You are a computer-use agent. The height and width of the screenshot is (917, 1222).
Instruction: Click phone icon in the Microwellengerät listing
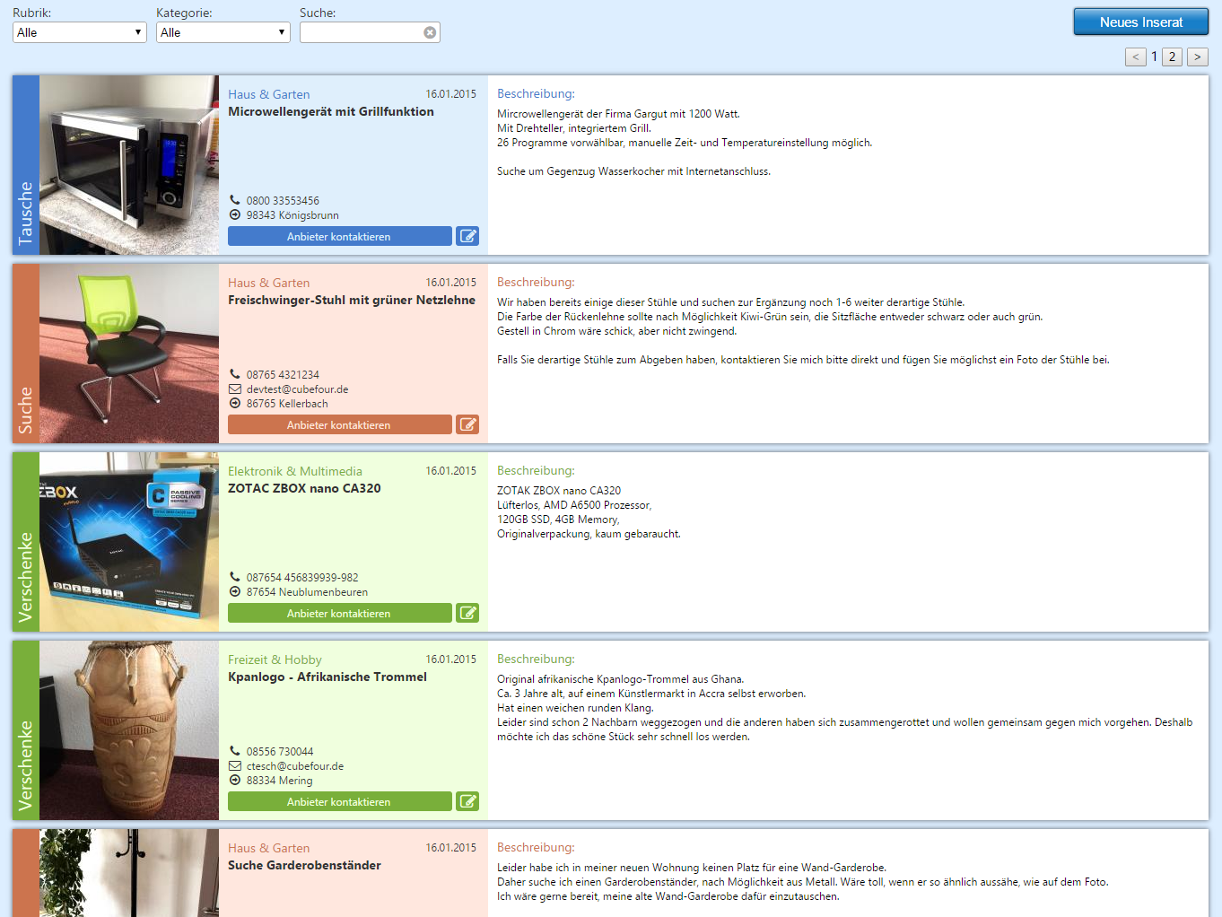tap(235, 200)
